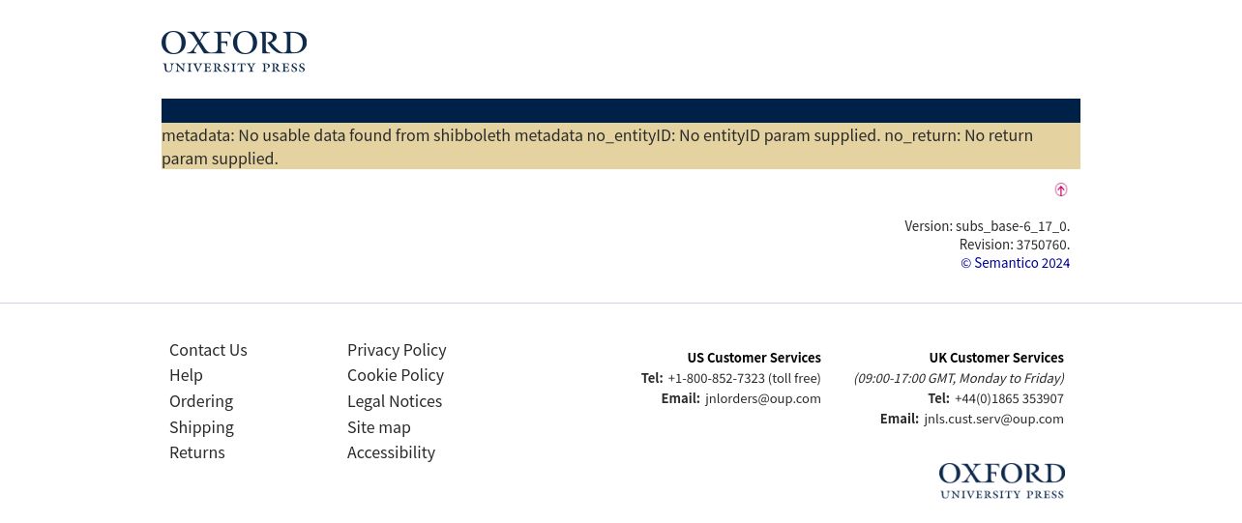Open the Returns link
Screen dimensions: 1242x523
pyautogui.click(x=197, y=452)
